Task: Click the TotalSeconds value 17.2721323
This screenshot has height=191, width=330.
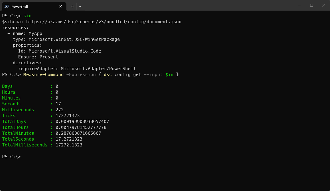Action: (x=69, y=139)
